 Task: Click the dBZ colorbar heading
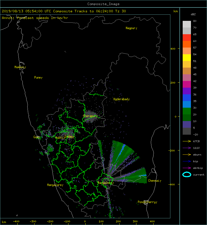point(193,14)
